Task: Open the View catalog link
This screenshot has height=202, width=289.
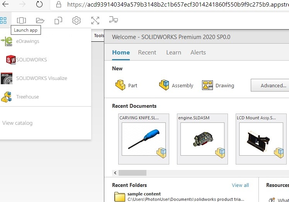Action: 17,123
